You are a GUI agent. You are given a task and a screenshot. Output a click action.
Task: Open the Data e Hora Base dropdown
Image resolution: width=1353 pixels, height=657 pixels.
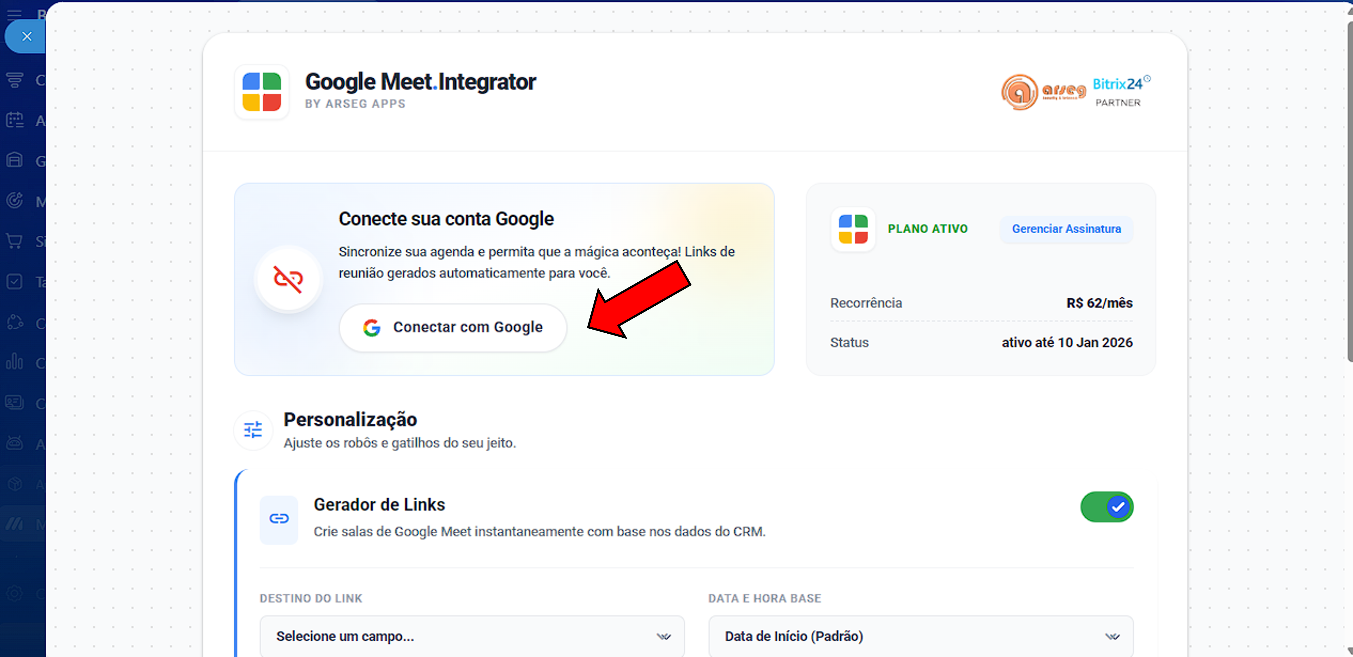(x=920, y=636)
